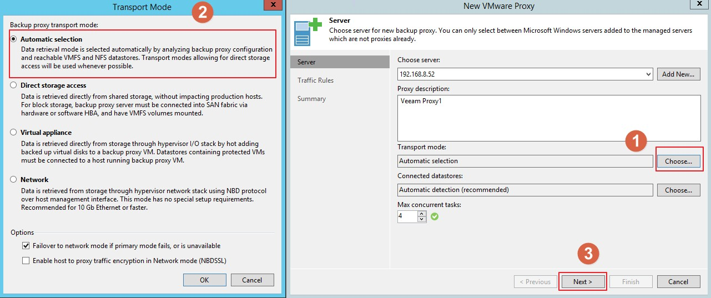Click Choose... next to Transport mode

tap(678, 161)
